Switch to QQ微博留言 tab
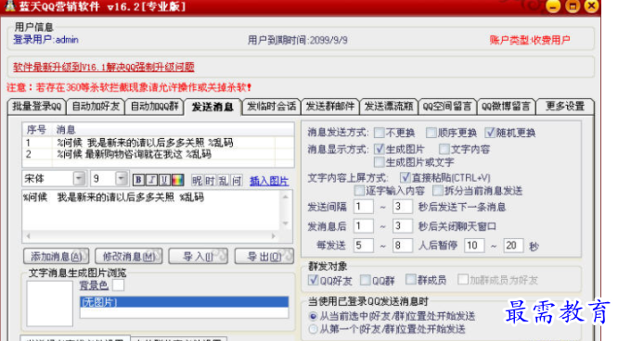This screenshot has height=341, width=618. (506, 107)
